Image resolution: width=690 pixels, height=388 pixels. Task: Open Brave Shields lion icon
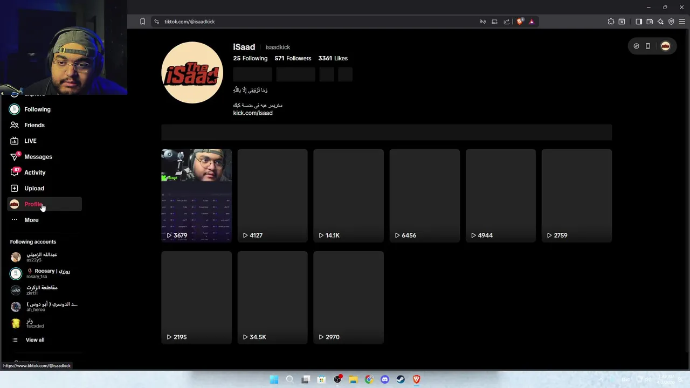[520, 22]
